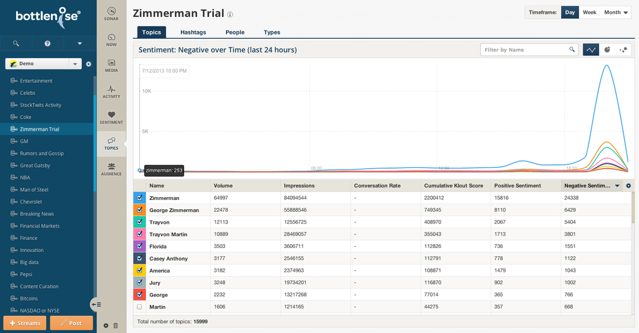Uncheck the Casey Anthony checkbox

pos(140,258)
